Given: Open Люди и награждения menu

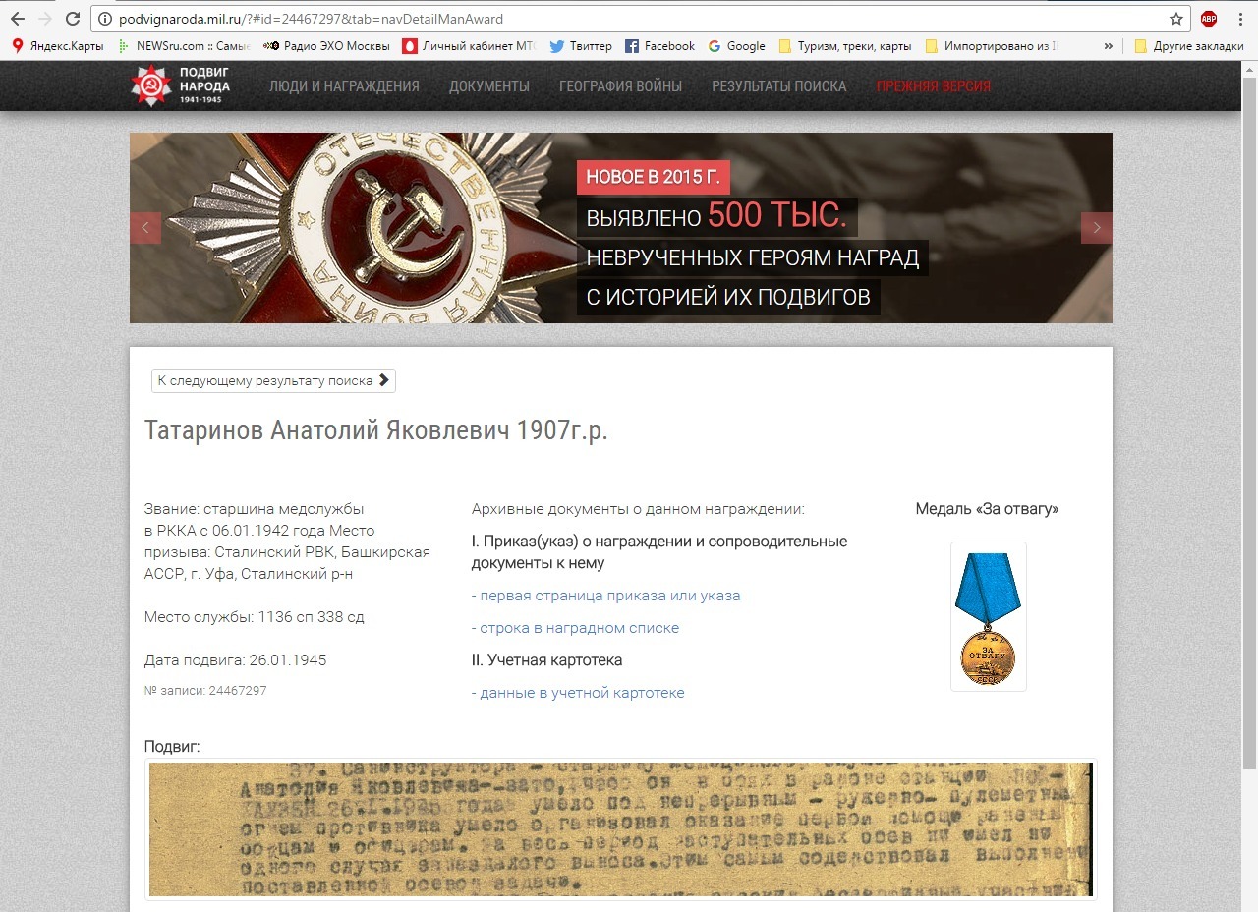Looking at the screenshot, I should [x=344, y=86].
